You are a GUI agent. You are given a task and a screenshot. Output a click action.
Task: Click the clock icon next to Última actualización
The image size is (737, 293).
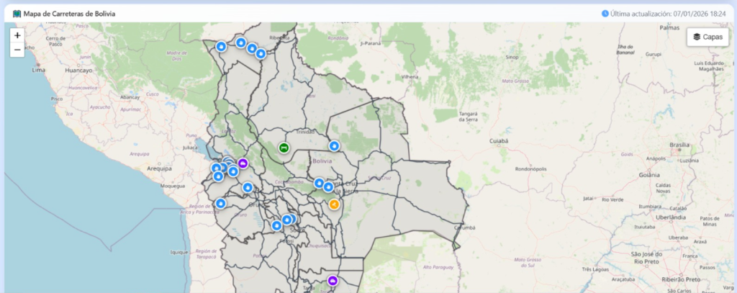(605, 14)
